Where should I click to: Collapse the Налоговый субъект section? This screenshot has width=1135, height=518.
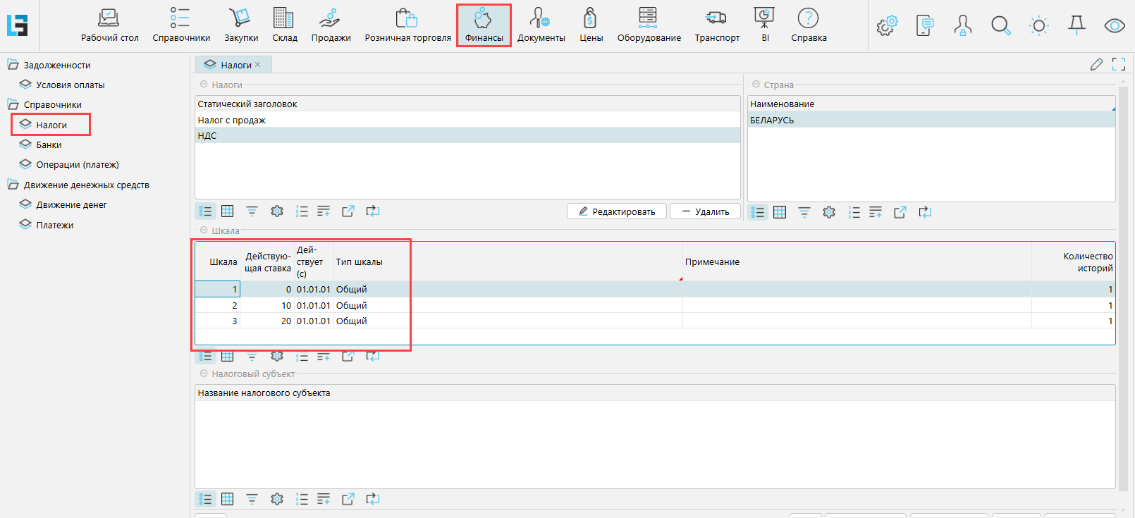[x=204, y=374]
